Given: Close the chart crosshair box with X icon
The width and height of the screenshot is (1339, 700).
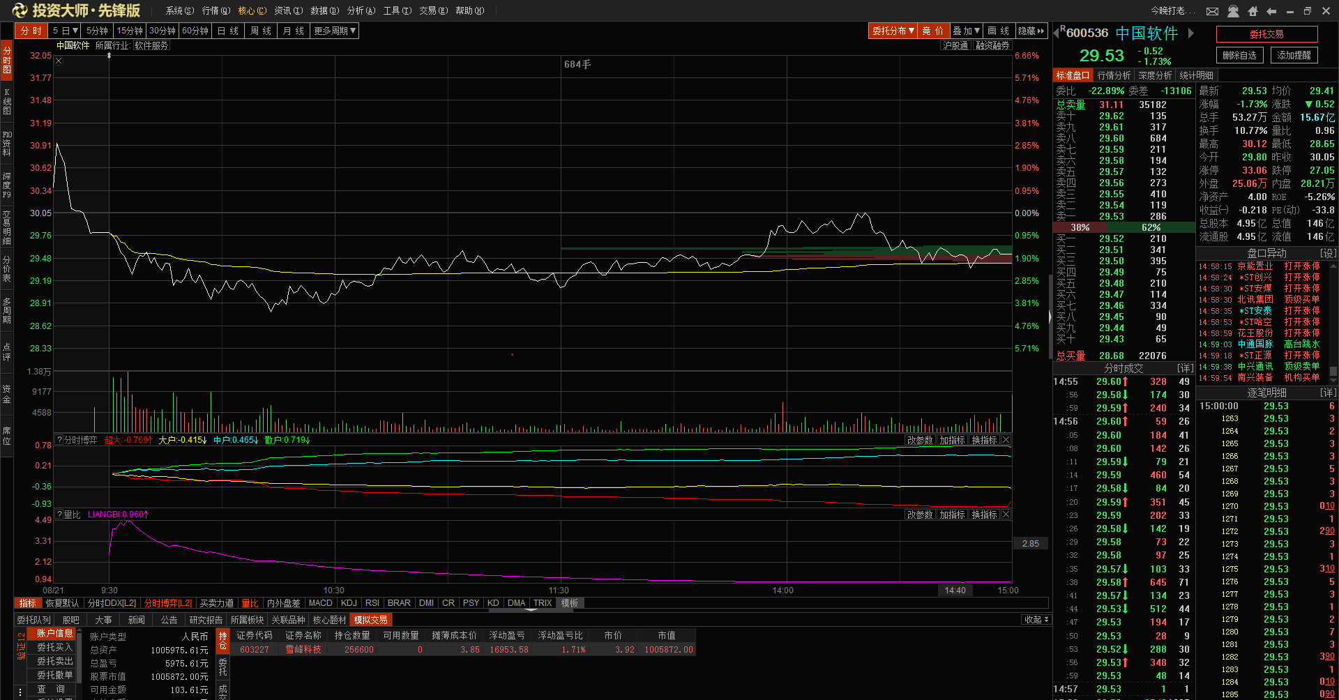Looking at the screenshot, I should [x=59, y=61].
